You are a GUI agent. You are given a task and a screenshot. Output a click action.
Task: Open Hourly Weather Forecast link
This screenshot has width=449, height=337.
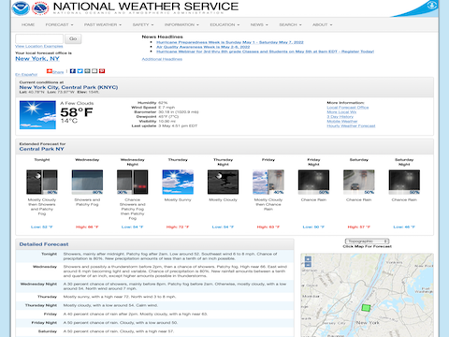coord(351,126)
